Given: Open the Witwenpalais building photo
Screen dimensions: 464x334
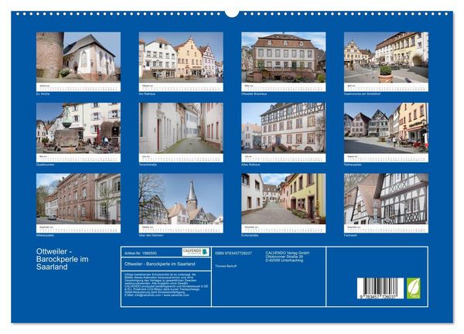Looking at the screenshot, I should pyautogui.click(x=78, y=199).
